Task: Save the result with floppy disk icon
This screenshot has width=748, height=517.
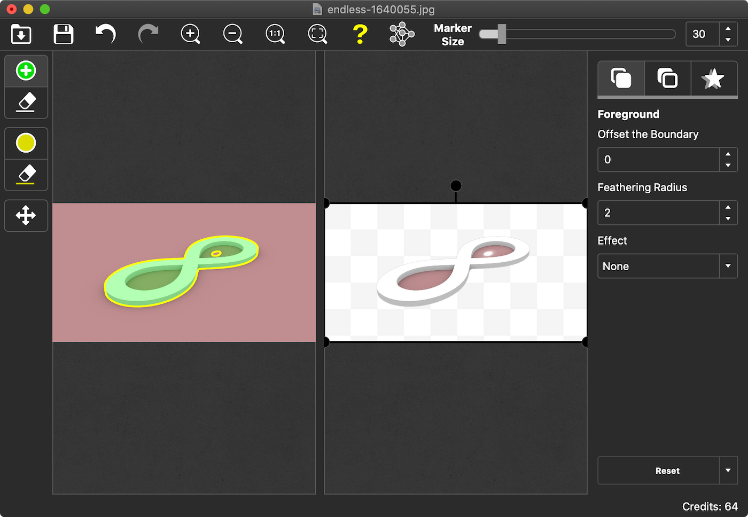Action: (x=64, y=34)
